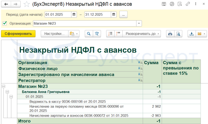Print the report using toolbar printer icon
The image size is (208, 124).
170,34
